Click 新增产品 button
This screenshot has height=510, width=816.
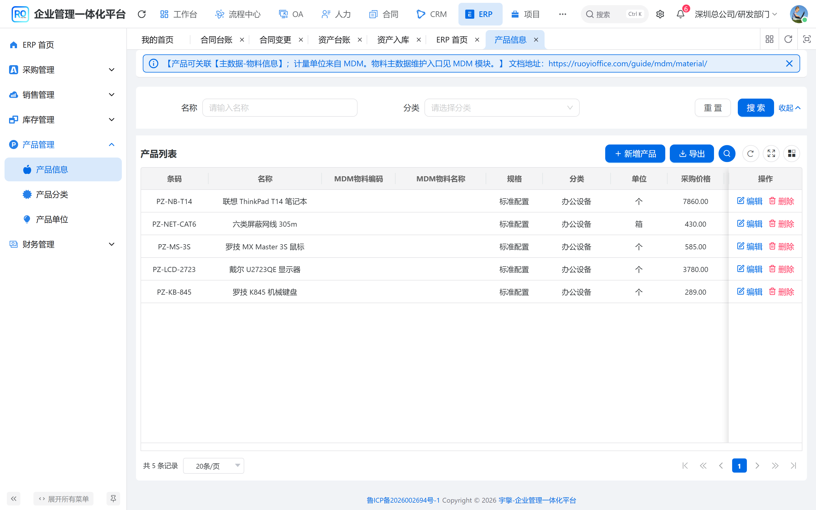tap(635, 154)
